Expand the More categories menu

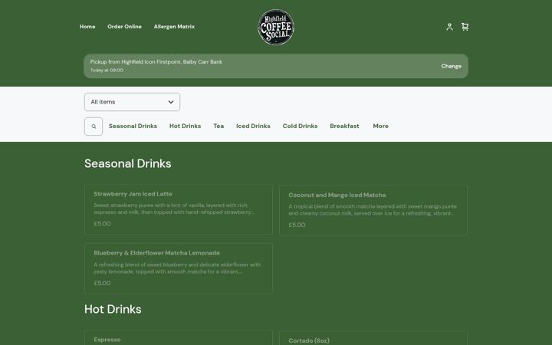(380, 126)
